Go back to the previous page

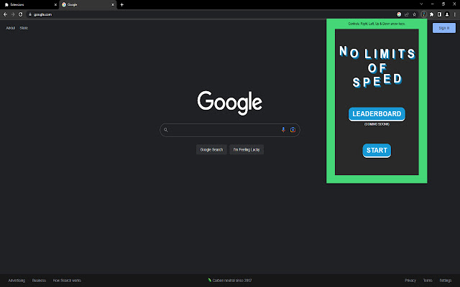[5, 14]
